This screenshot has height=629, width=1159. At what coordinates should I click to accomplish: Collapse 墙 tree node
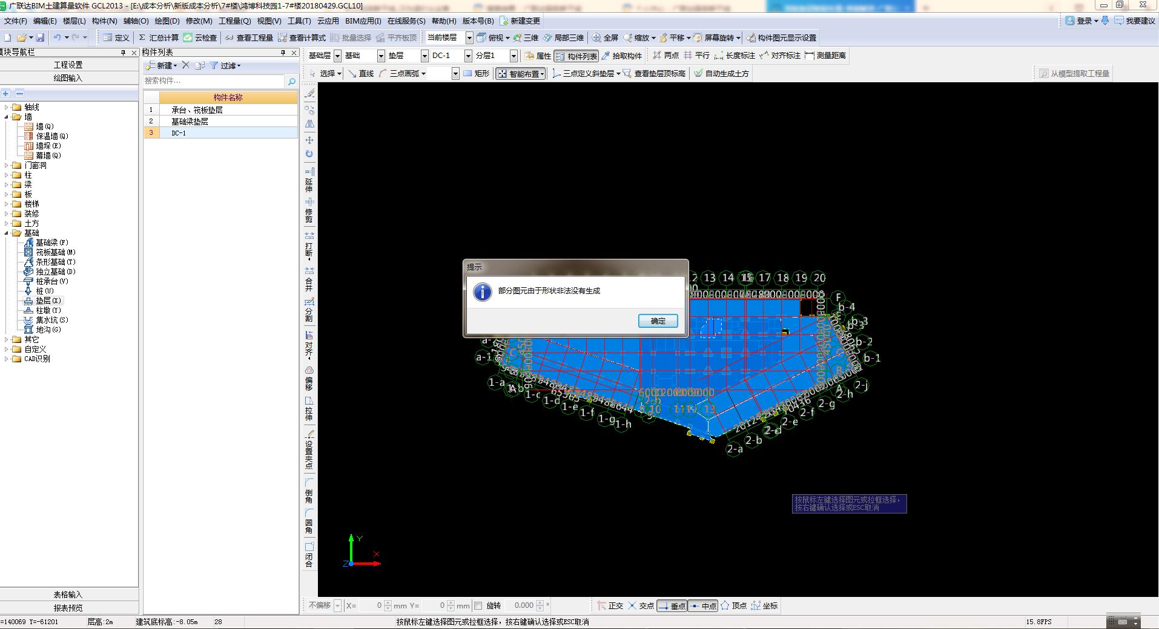[7, 117]
